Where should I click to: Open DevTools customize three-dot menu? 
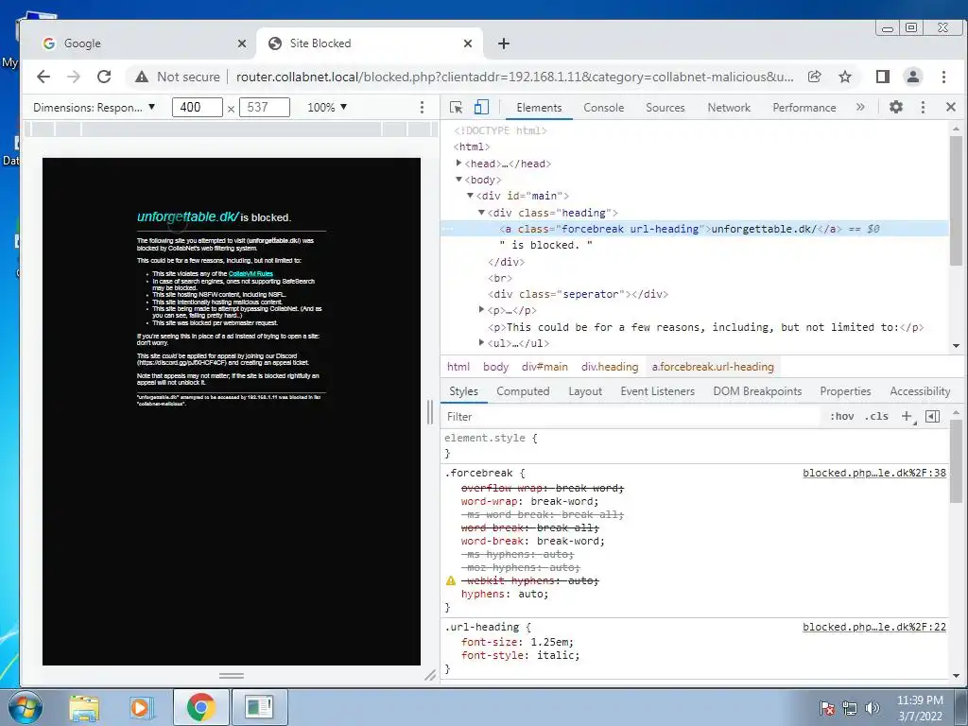pyautogui.click(x=923, y=108)
